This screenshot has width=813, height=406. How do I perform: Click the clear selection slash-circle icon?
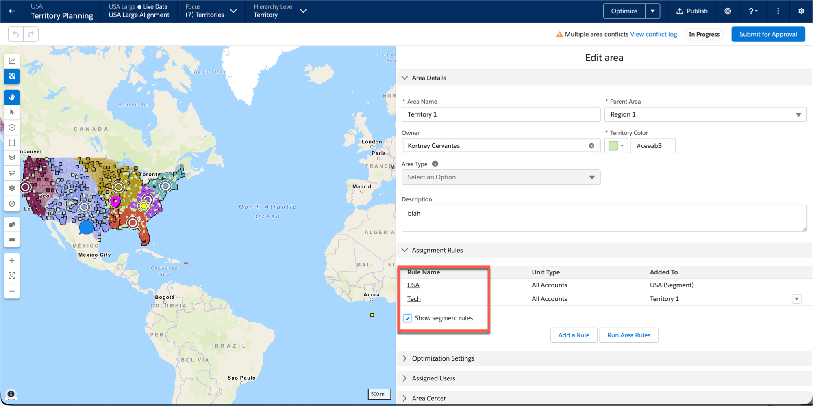click(12, 203)
